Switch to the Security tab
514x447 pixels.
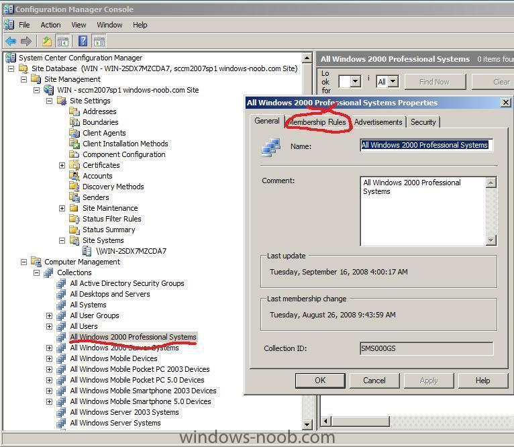423,122
